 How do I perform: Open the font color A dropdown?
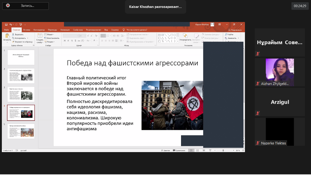click(x=97, y=40)
